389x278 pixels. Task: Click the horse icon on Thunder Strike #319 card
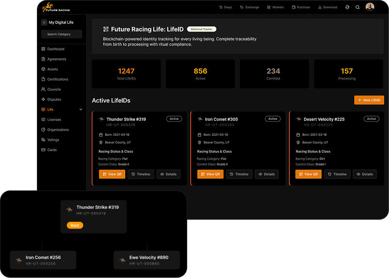coord(101,119)
